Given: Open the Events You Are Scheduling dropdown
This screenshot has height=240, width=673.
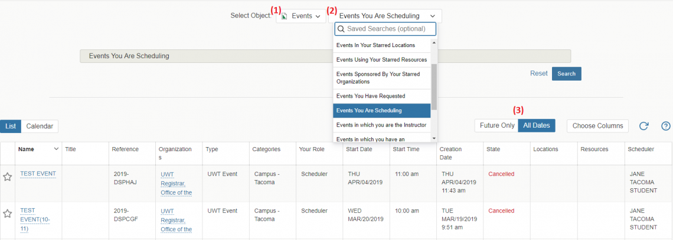Looking at the screenshot, I should [385, 16].
